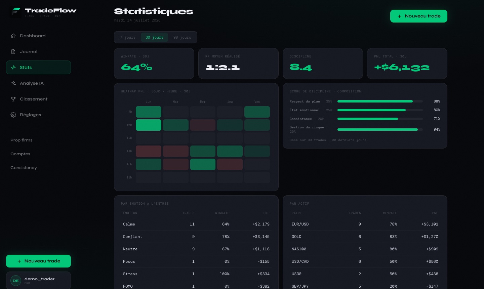Open Réglages settings page

(x=38, y=115)
